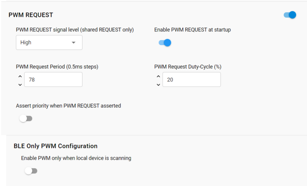Decrease PWM Request Period with down arrow
The width and height of the screenshot is (307, 186).
tap(20, 85)
